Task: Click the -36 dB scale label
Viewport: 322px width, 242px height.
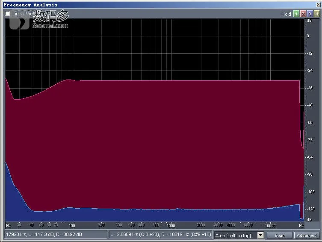Action: 310,88
